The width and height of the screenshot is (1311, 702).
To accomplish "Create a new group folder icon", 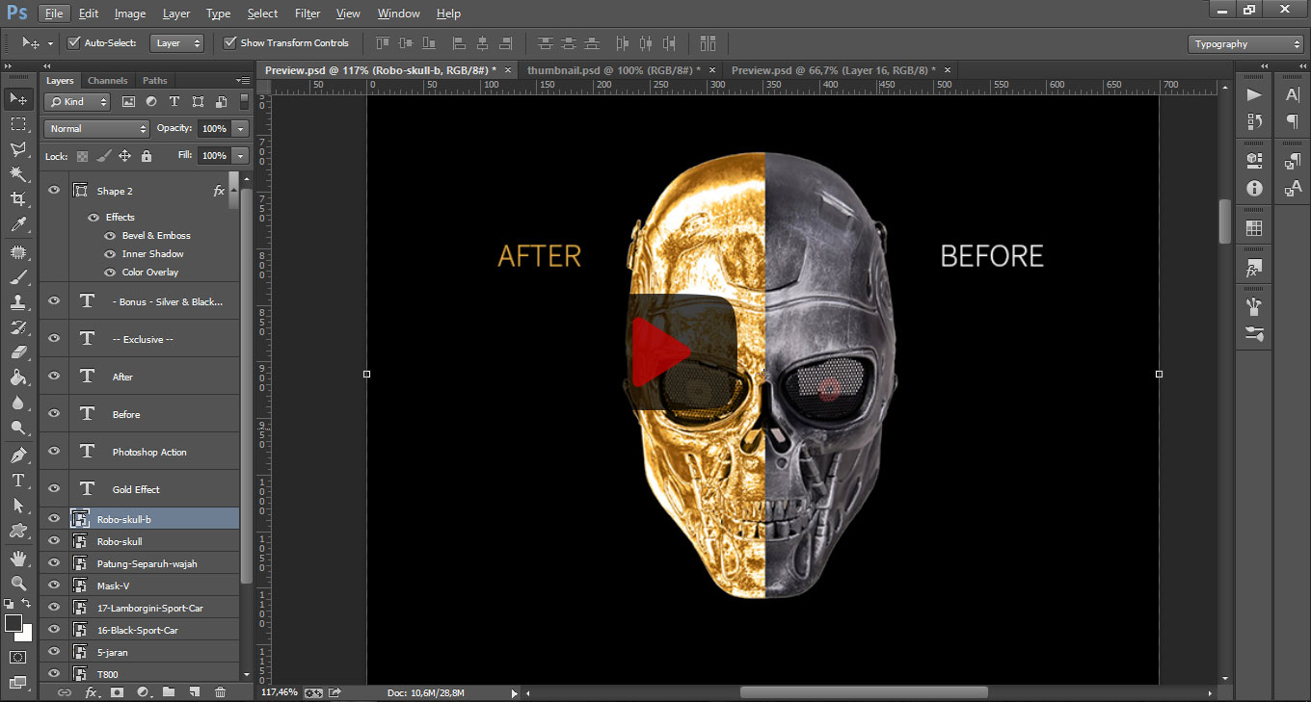I will click(x=169, y=691).
